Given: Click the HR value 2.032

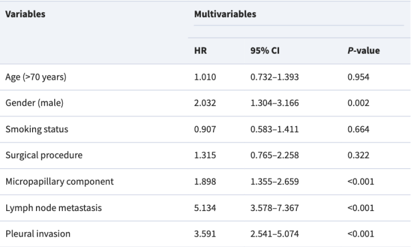Looking at the screenshot, I should pos(205,103).
